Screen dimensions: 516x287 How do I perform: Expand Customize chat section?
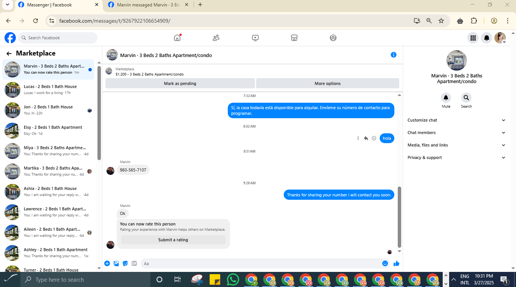coord(456,120)
